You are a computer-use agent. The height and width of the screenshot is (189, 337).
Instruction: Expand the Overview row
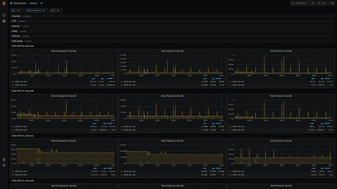(x=16, y=16)
